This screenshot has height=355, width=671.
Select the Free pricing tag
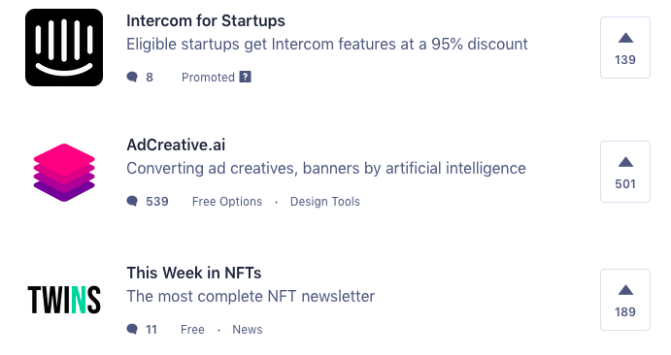coord(192,330)
